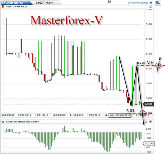Click the -0.008 oscillator axis label
Screen dimensions: 165x154
pos(148,138)
